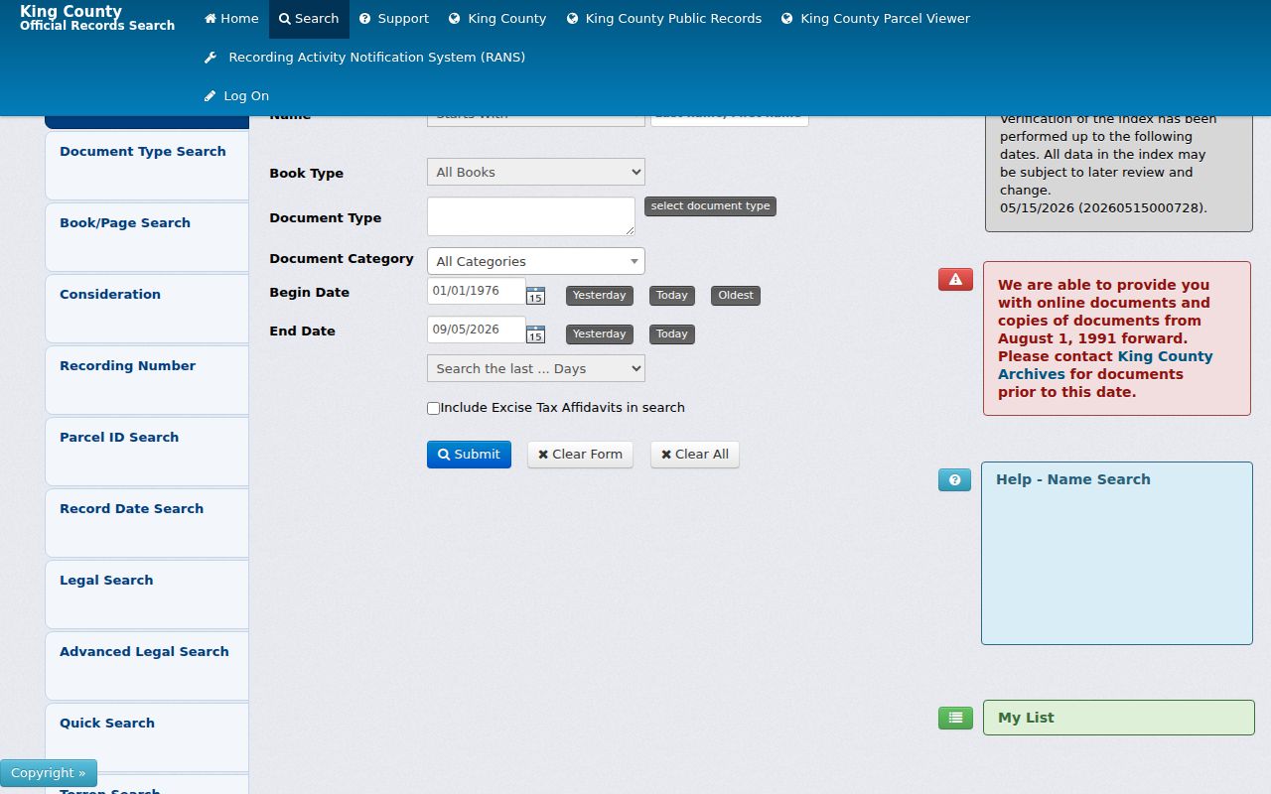Open the Support menu item
This screenshot has height=794, width=1271.
point(394,19)
